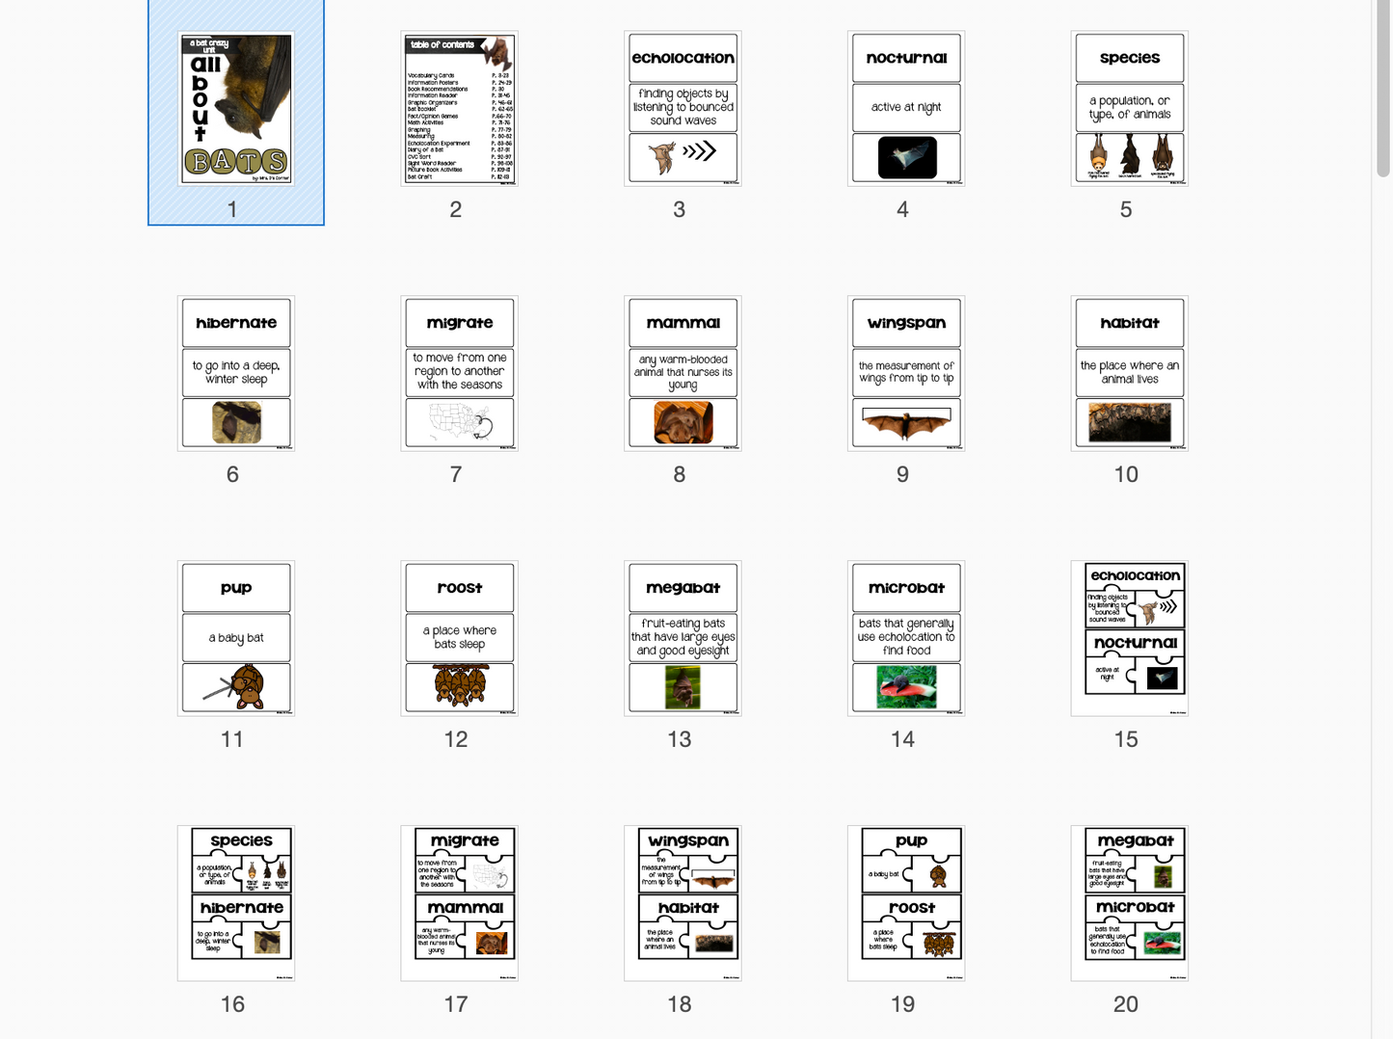Select the All About Bats cover page thumbnail

(x=236, y=109)
